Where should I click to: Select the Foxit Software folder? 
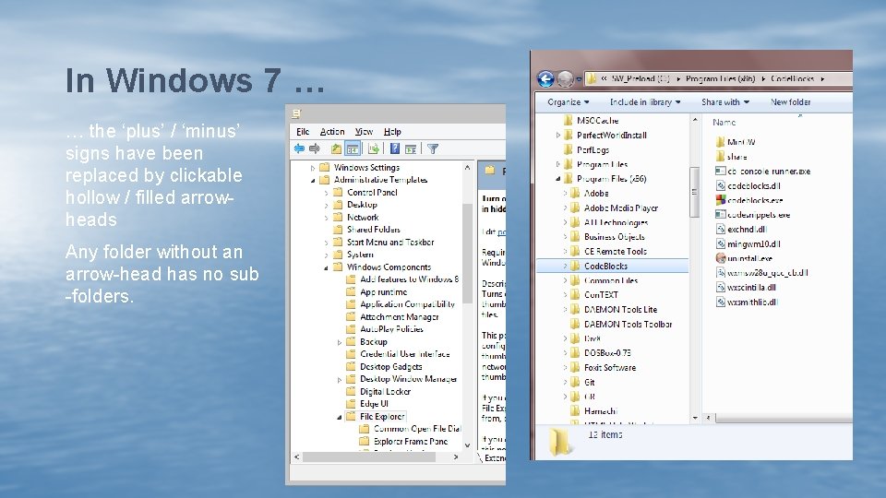pyautogui.click(x=610, y=368)
